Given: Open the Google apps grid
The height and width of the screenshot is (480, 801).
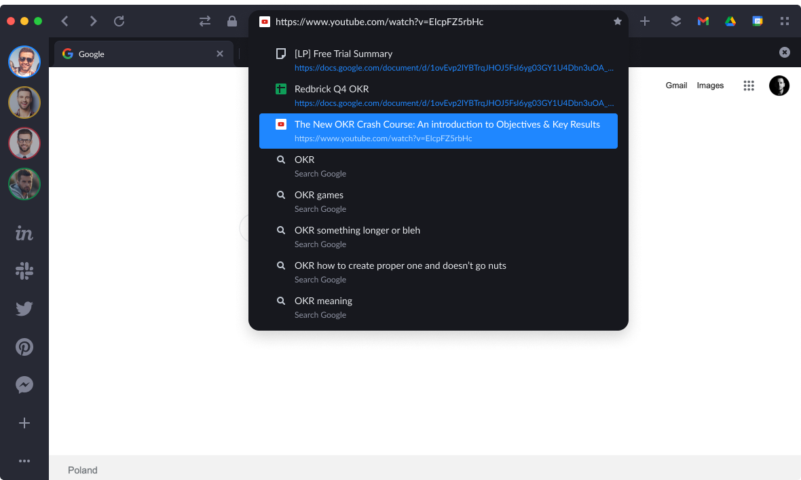Looking at the screenshot, I should point(749,86).
